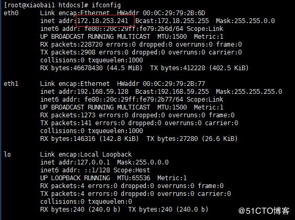
Task: Click the highlighted IP address 172.18.253.241
Action: point(103,21)
